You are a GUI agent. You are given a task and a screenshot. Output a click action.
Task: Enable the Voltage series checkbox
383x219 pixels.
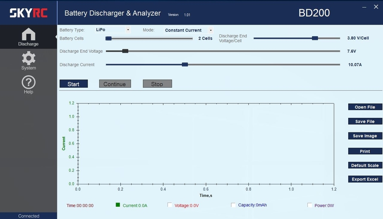tap(169, 205)
